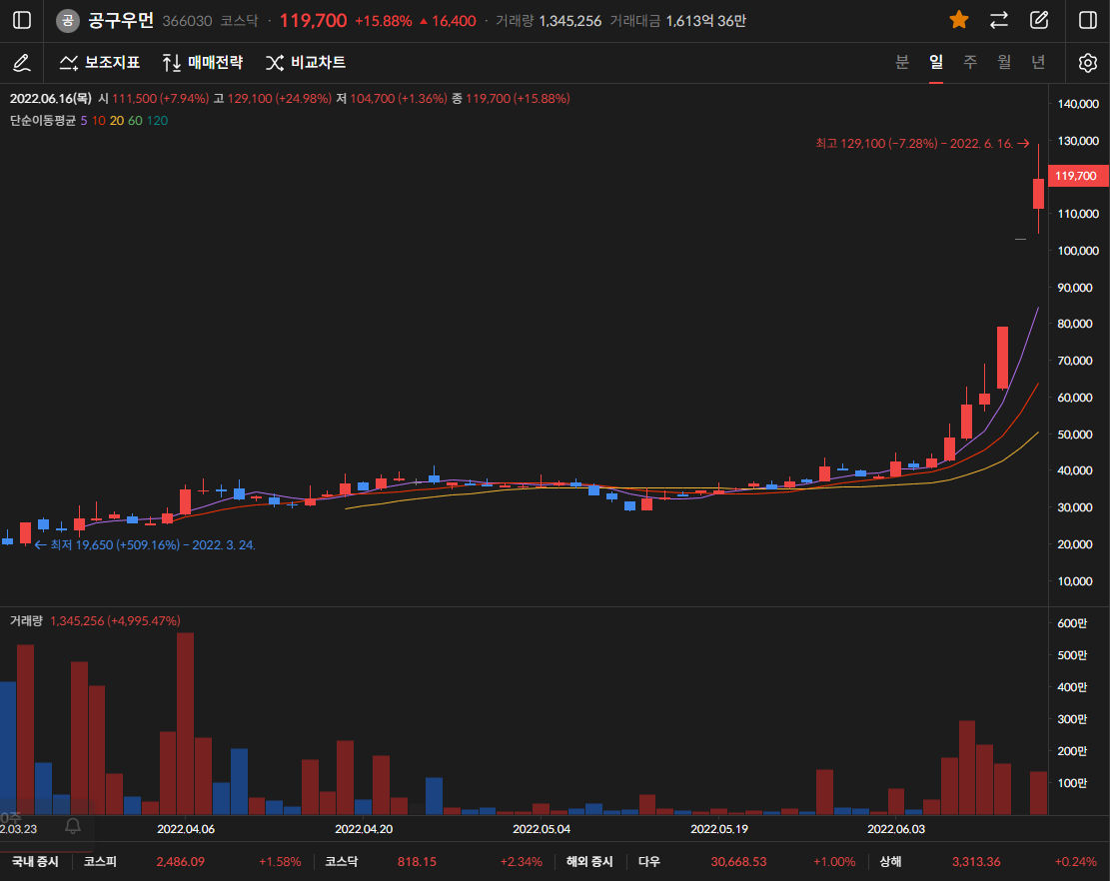Click the 2022.04.20 date axis label
The image size is (1110, 881).
click(x=364, y=829)
